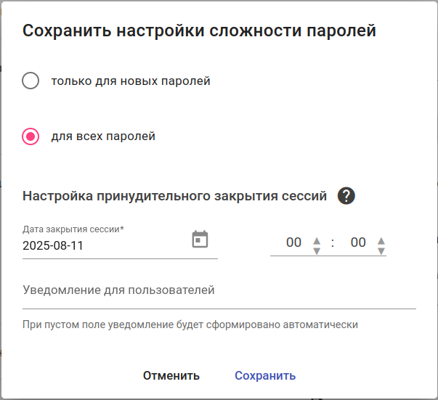This screenshot has height=400, width=438.
Task: Select the "только для новых паролей" radio button
Action: 31,81
